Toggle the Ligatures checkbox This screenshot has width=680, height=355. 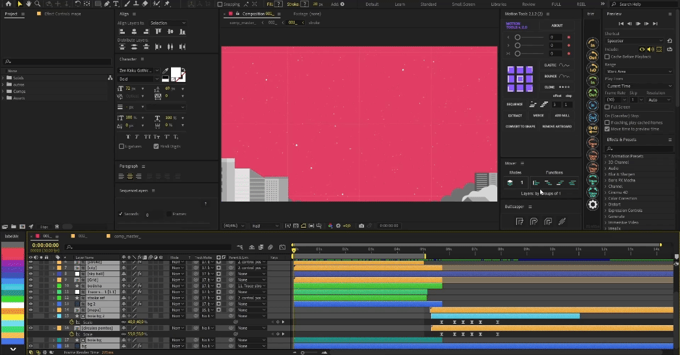point(122,146)
